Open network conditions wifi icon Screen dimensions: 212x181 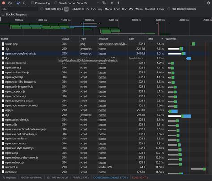[104, 3]
